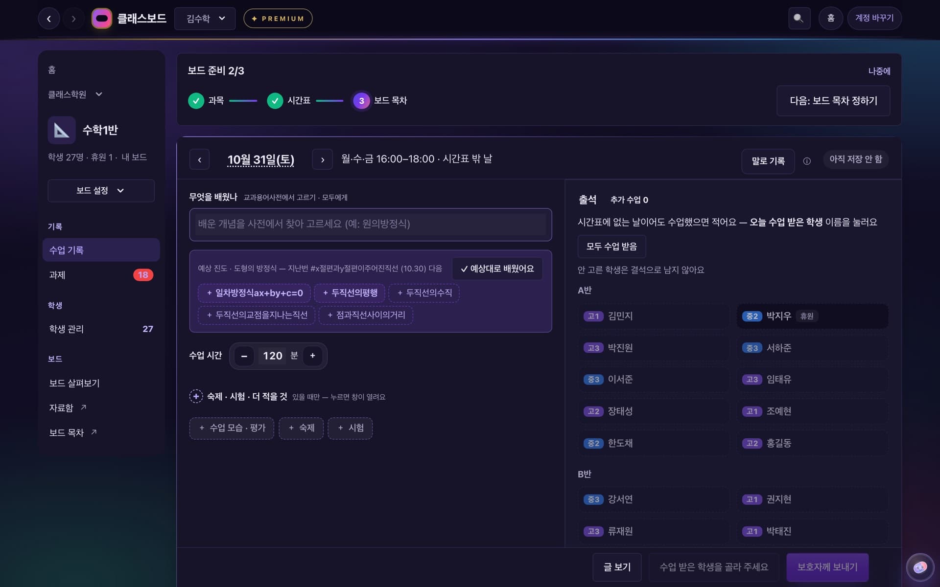Mark 한도채 as attended
Screen dimensions: 940x587
point(653,443)
